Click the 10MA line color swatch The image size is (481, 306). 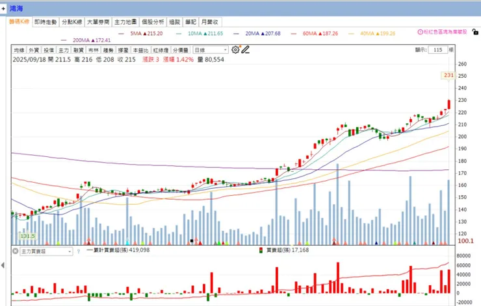tap(179, 34)
